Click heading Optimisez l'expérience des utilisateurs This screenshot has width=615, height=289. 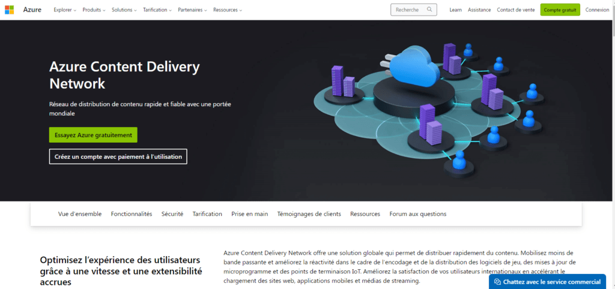[121, 271]
